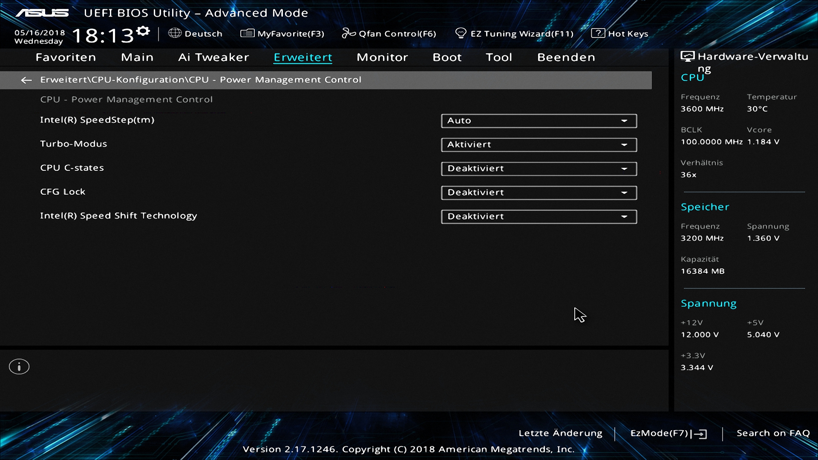Viewport: 818px width, 460px height.
Task: Expand CPU C-states dropdown
Action: (x=539, y=169)
